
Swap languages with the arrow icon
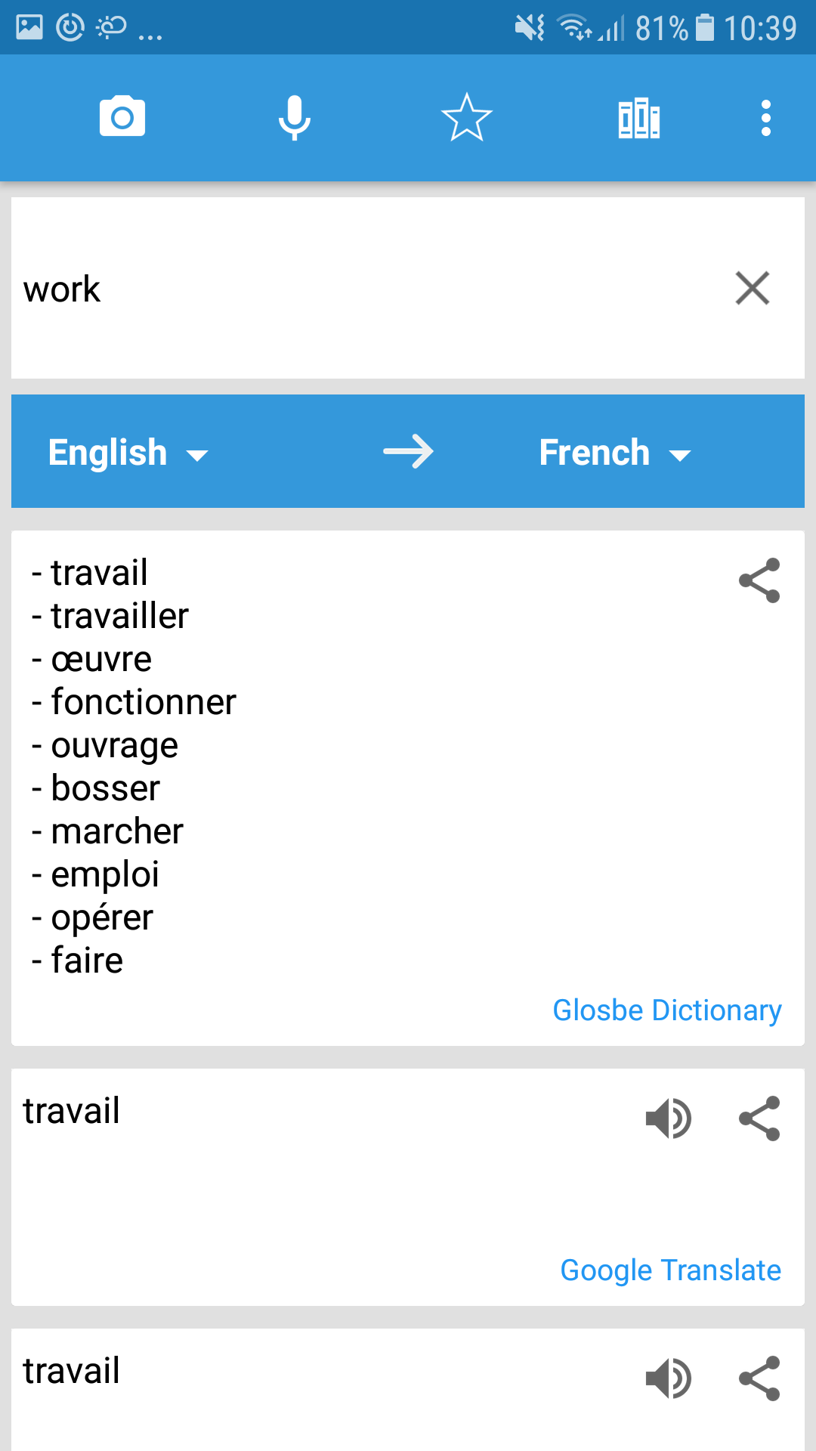tap(408, 451)
